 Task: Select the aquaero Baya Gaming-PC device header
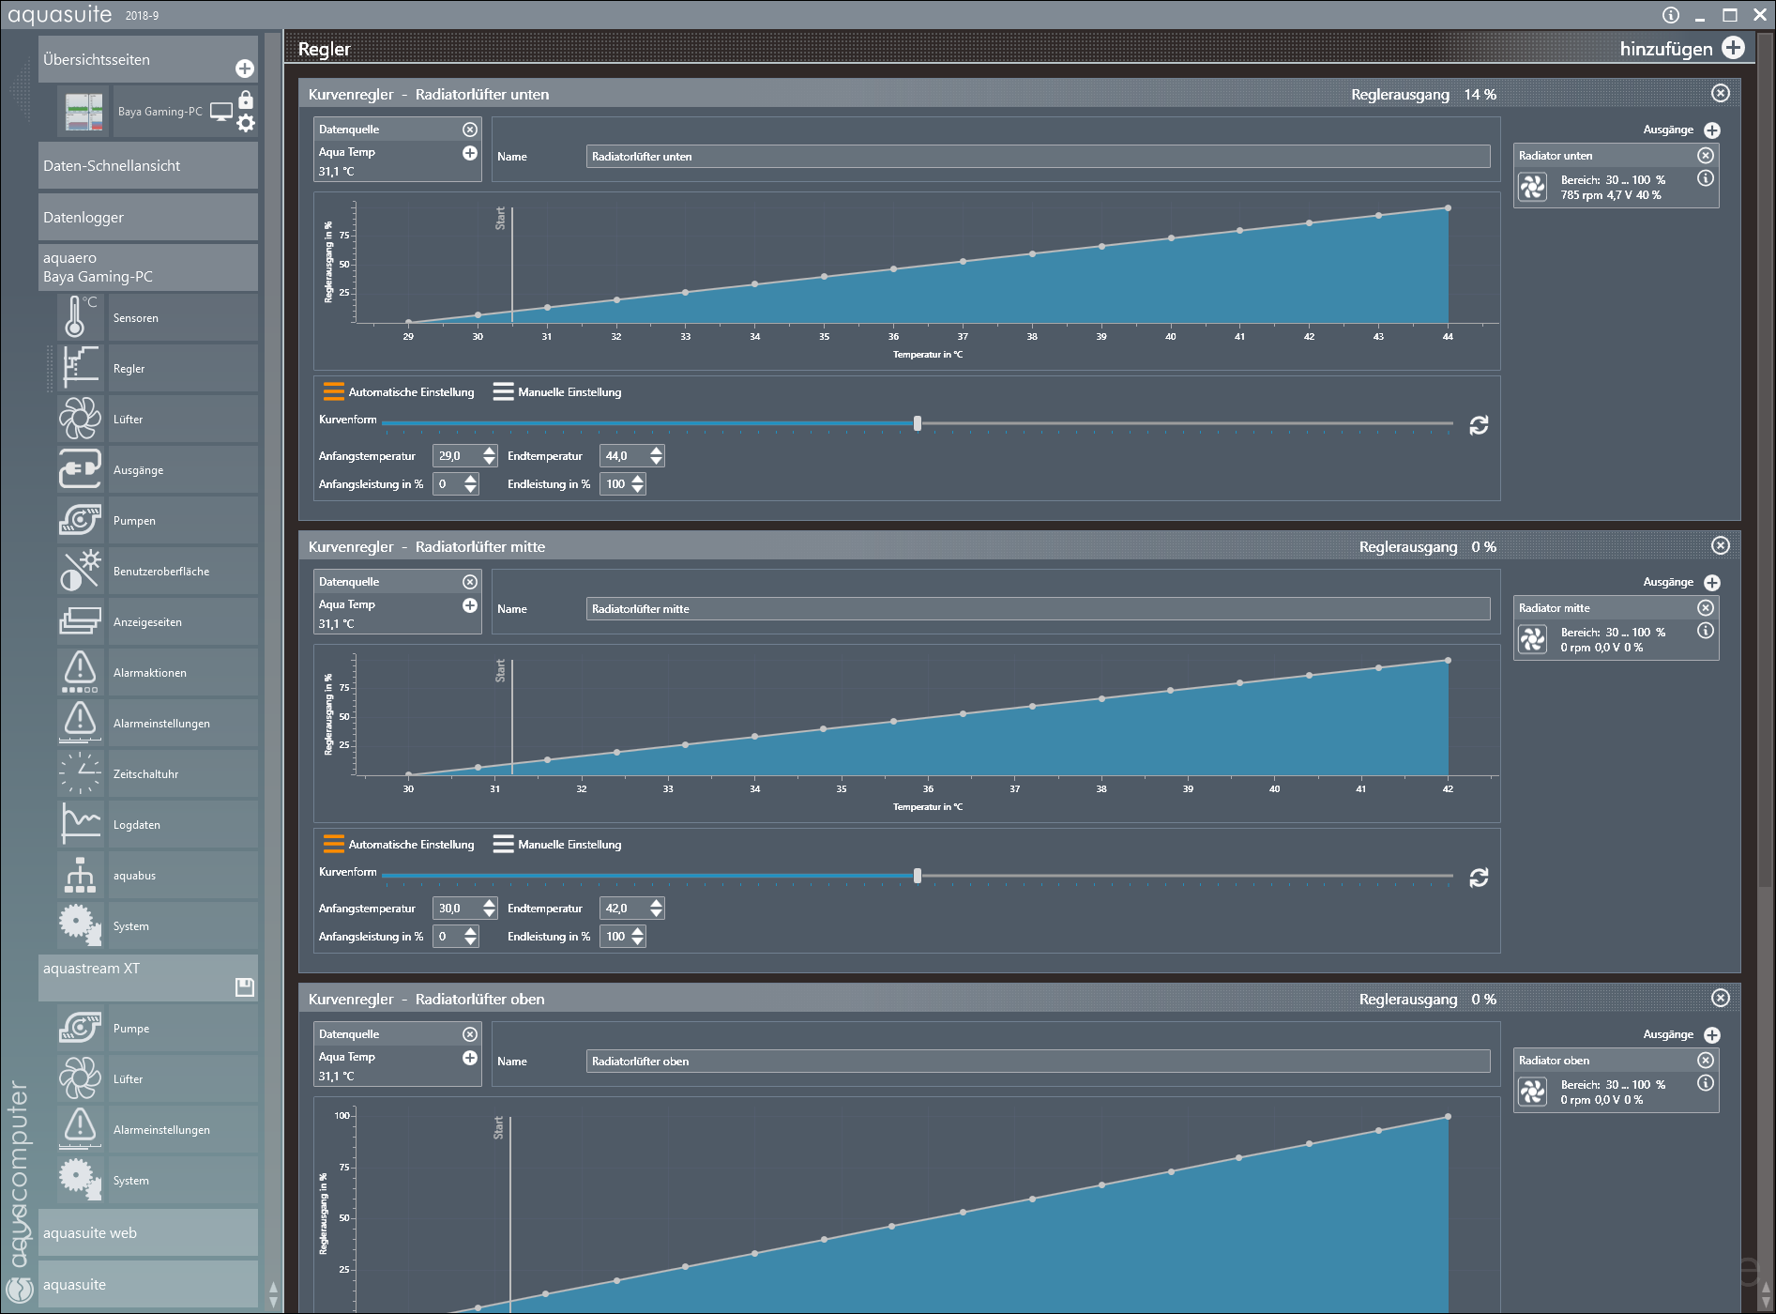148,267
